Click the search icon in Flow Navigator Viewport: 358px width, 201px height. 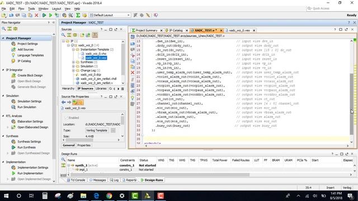4,28
